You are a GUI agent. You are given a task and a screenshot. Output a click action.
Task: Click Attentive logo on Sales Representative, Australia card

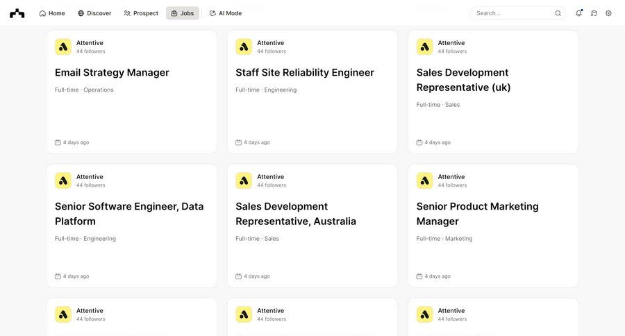(244, 180)
